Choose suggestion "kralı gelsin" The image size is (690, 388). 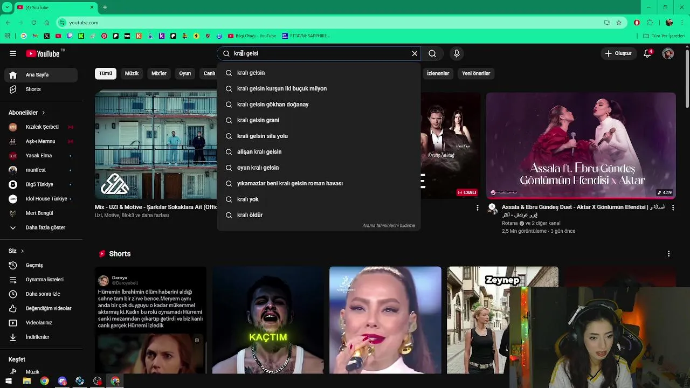click(x=319, y=73)
